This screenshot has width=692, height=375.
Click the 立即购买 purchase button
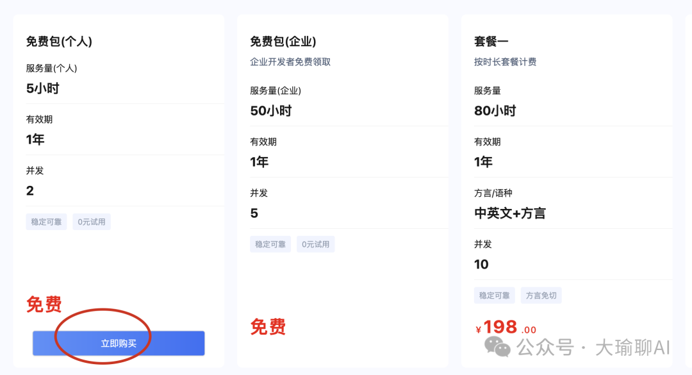(118, 343)
